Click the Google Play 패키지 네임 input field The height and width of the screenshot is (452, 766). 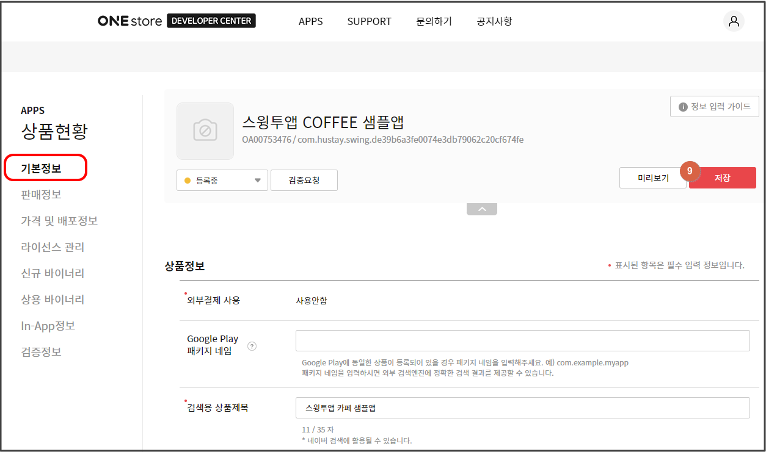pyautogui.click(x=522, y=341)
